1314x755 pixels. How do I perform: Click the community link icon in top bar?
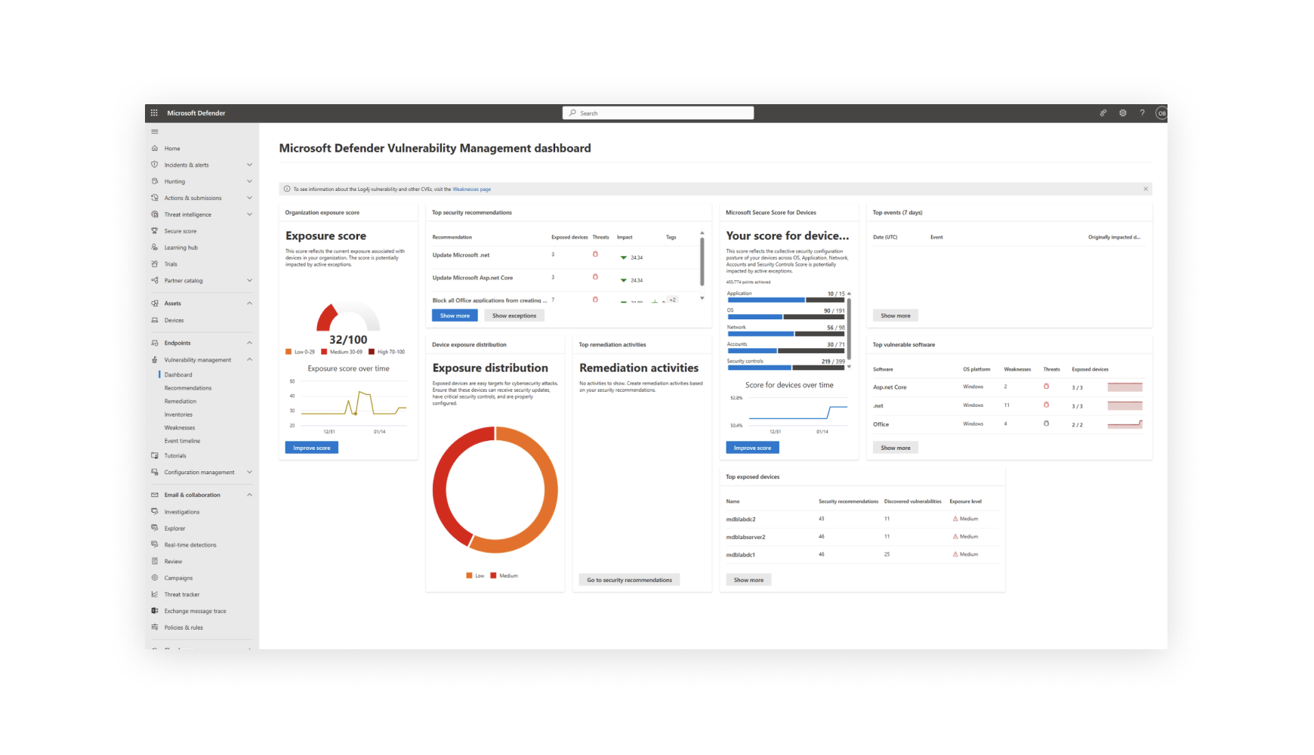coord(1103,113)
